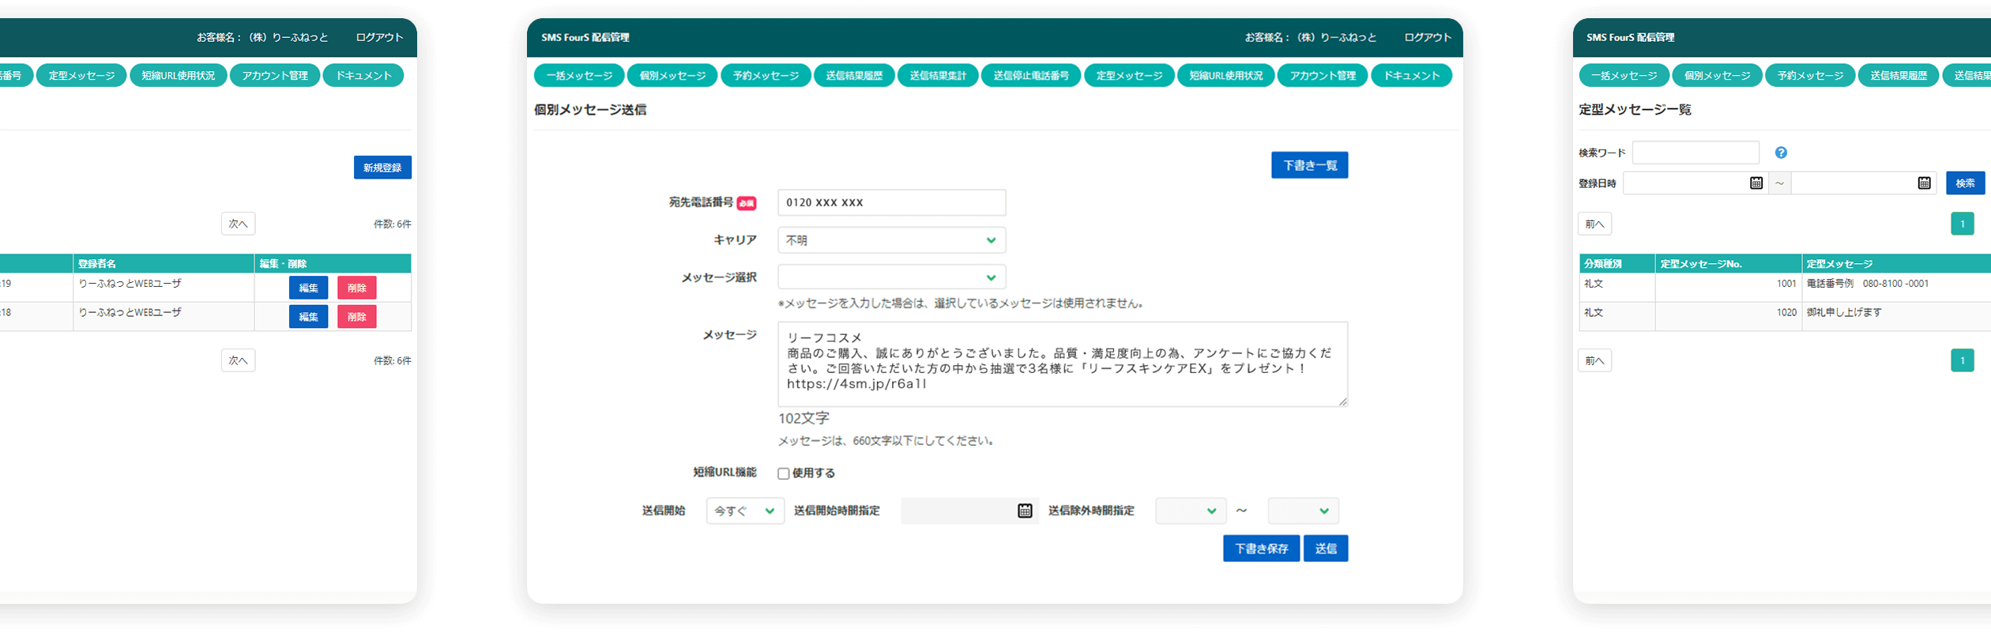Click ログアウト link in left window
This screenshot has height=633, width=1991.
pos(379,37)
